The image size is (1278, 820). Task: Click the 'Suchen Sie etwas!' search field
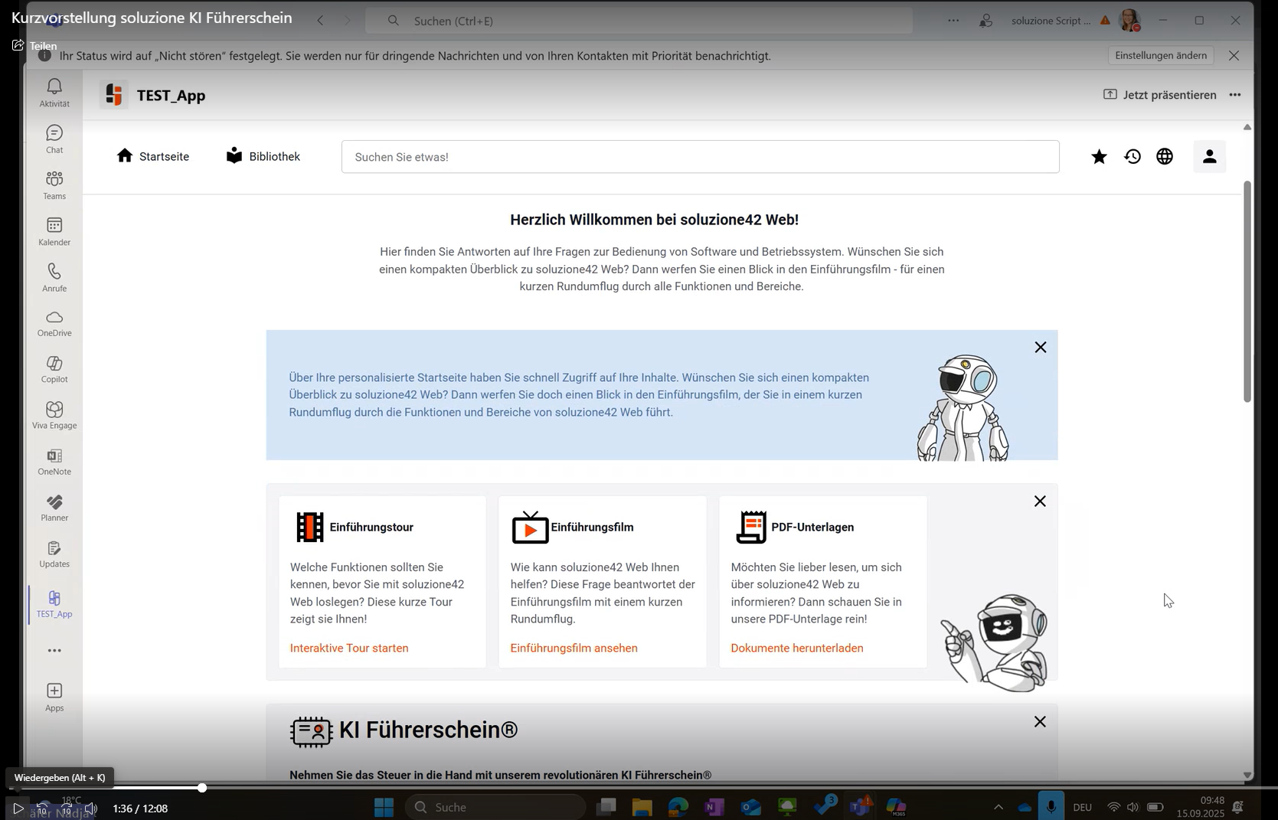point(700,157)
